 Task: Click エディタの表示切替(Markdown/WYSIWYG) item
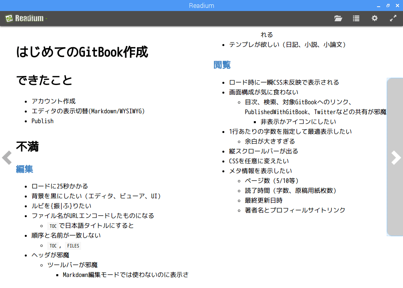pyautogui.click(x=88, y=111)
